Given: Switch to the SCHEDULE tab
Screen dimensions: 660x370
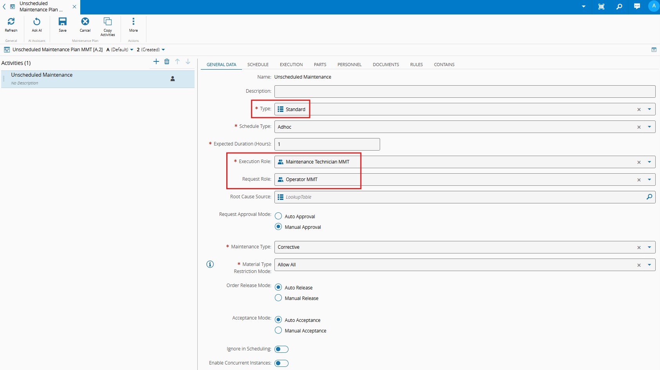Looking at the screenshot, I should [x=258, y=65].
